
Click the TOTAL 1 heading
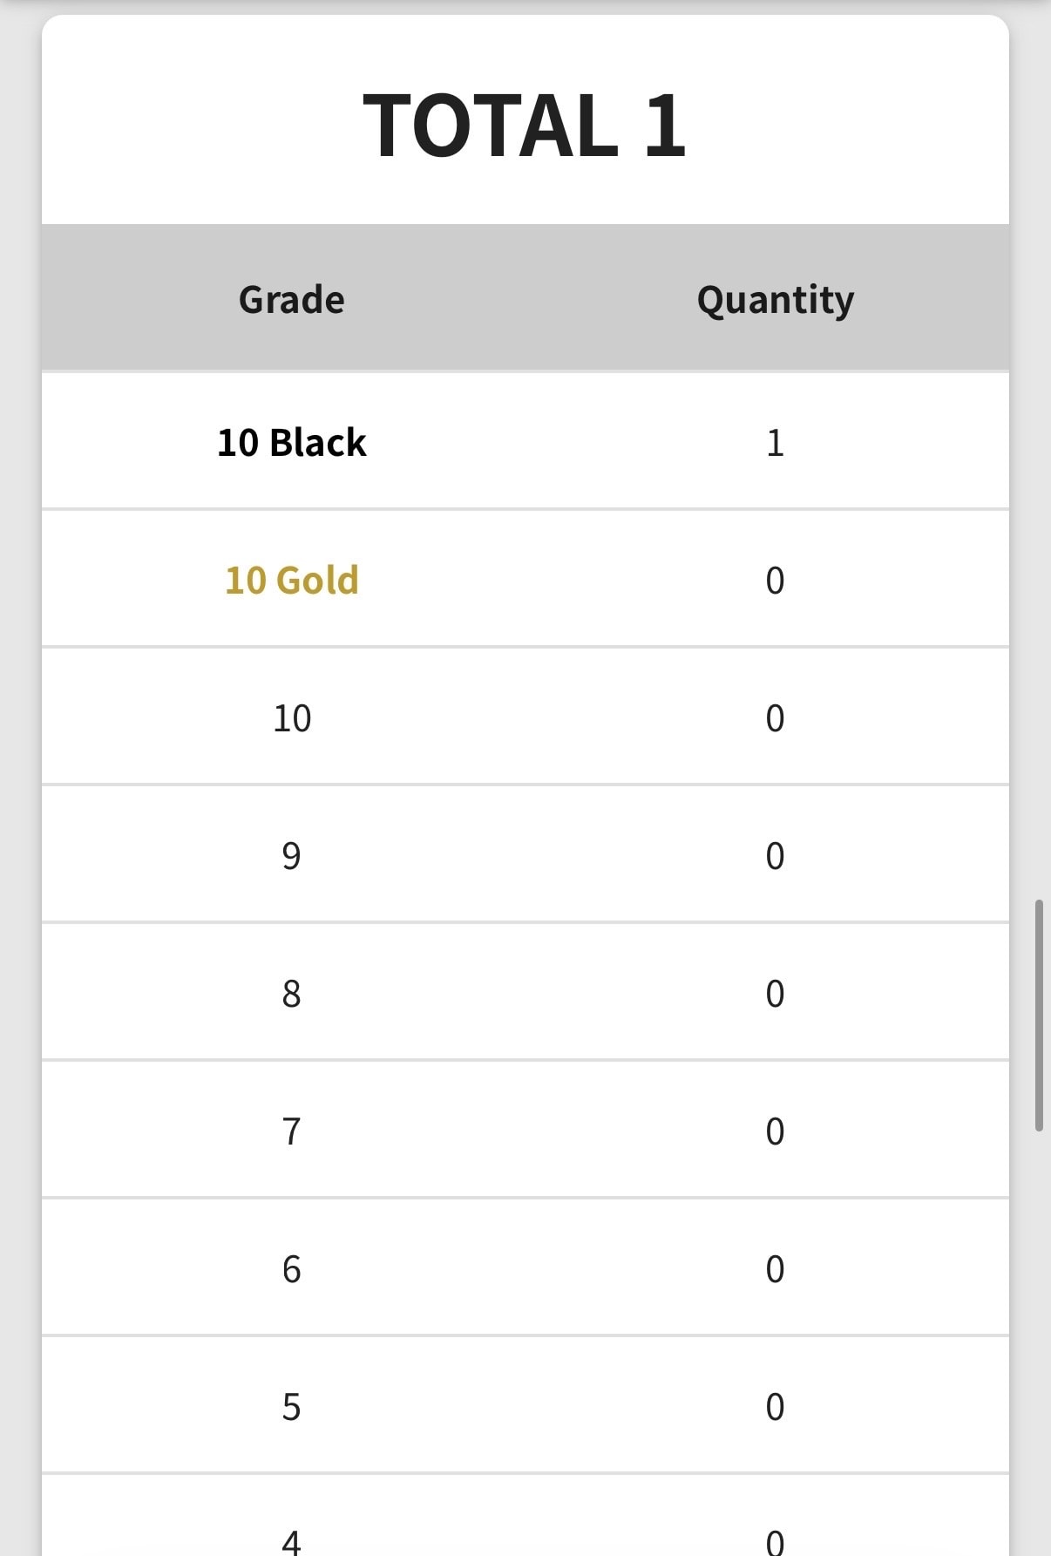[525, 126]
